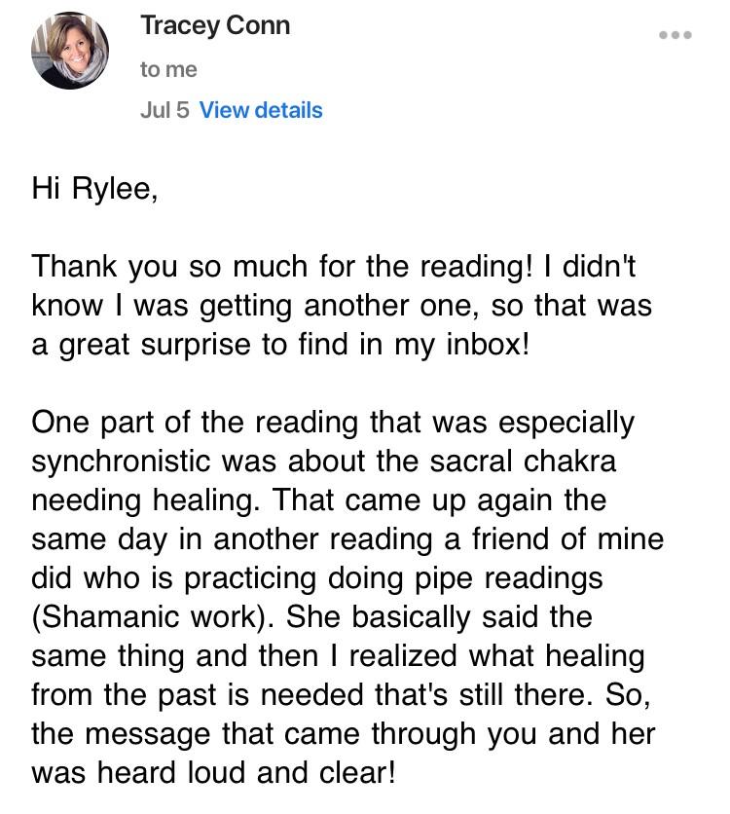The width and height of the screenshot is (730, 814).
Task: Tap the closing 'heard loud and clear' line
Action: (x=213, y=772)
